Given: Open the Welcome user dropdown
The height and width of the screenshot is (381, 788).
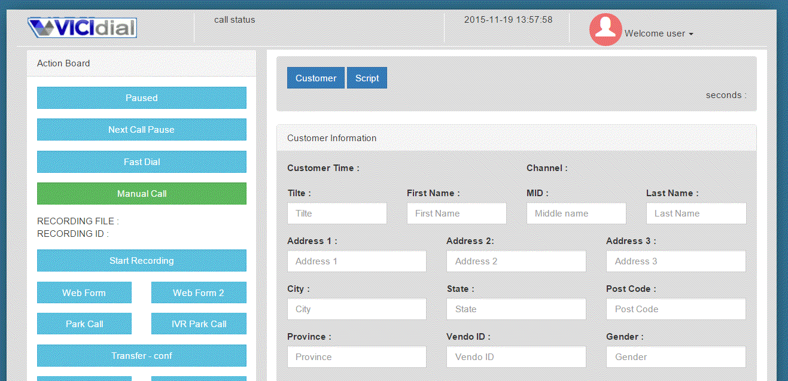Looking at the screenshot, I should coord(659,34).
